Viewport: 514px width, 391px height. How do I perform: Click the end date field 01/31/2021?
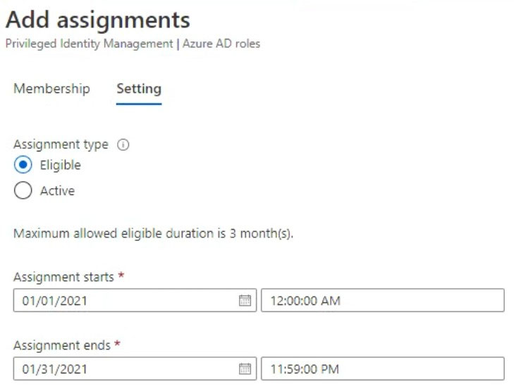135,368
